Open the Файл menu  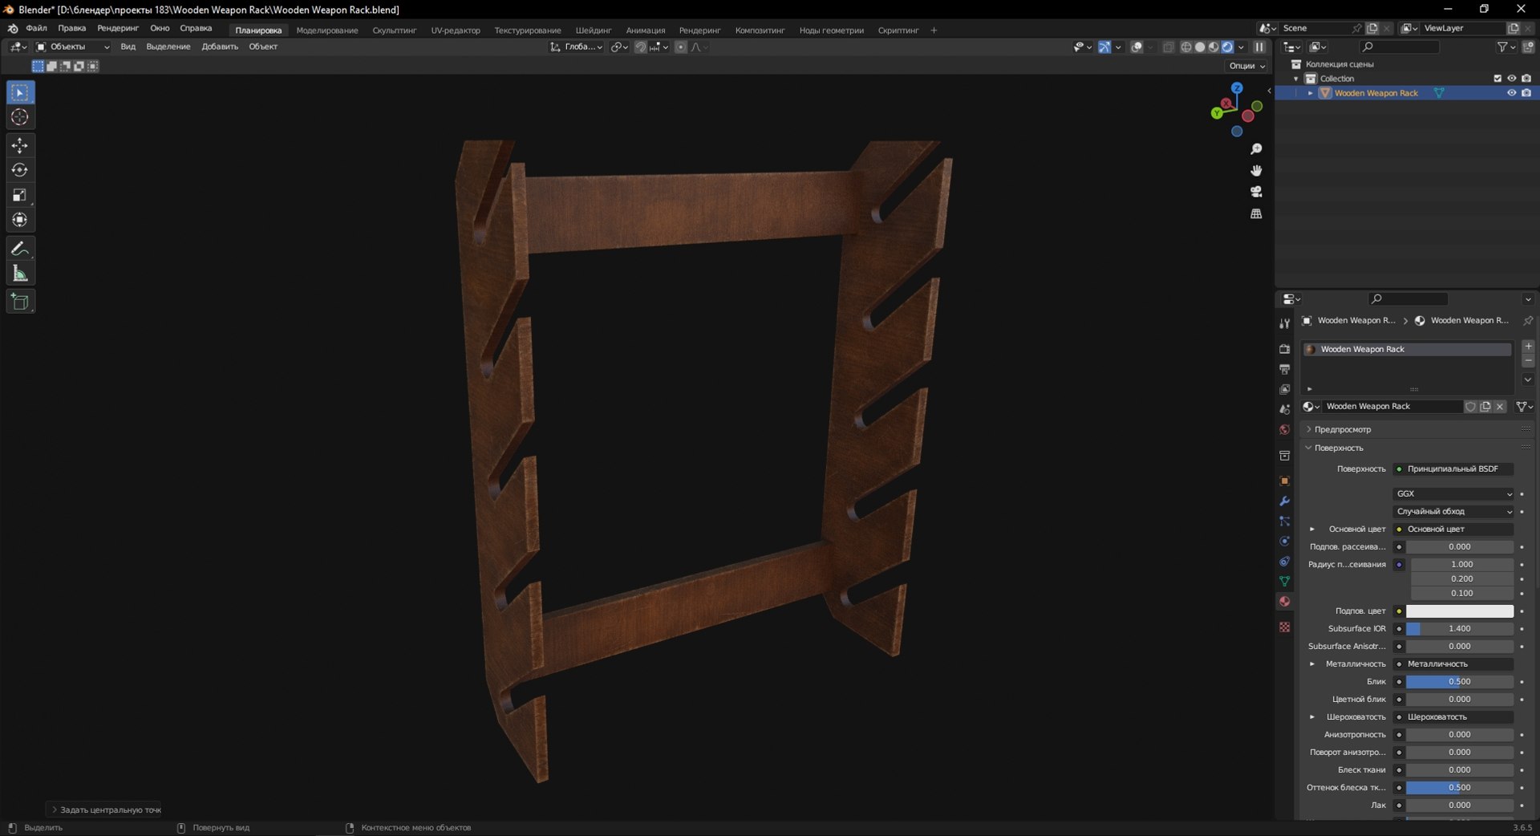point(36,28)
